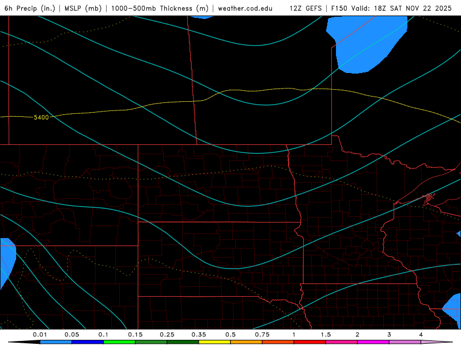
Task: Select the light blue 0.01 legend swatch
Action: point(56,342)
